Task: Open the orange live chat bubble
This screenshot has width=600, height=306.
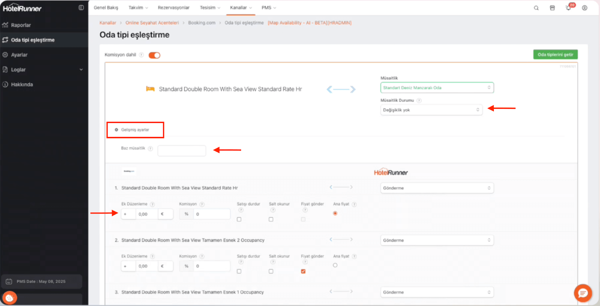Action: pyautogui.click(x=583, y=293)
